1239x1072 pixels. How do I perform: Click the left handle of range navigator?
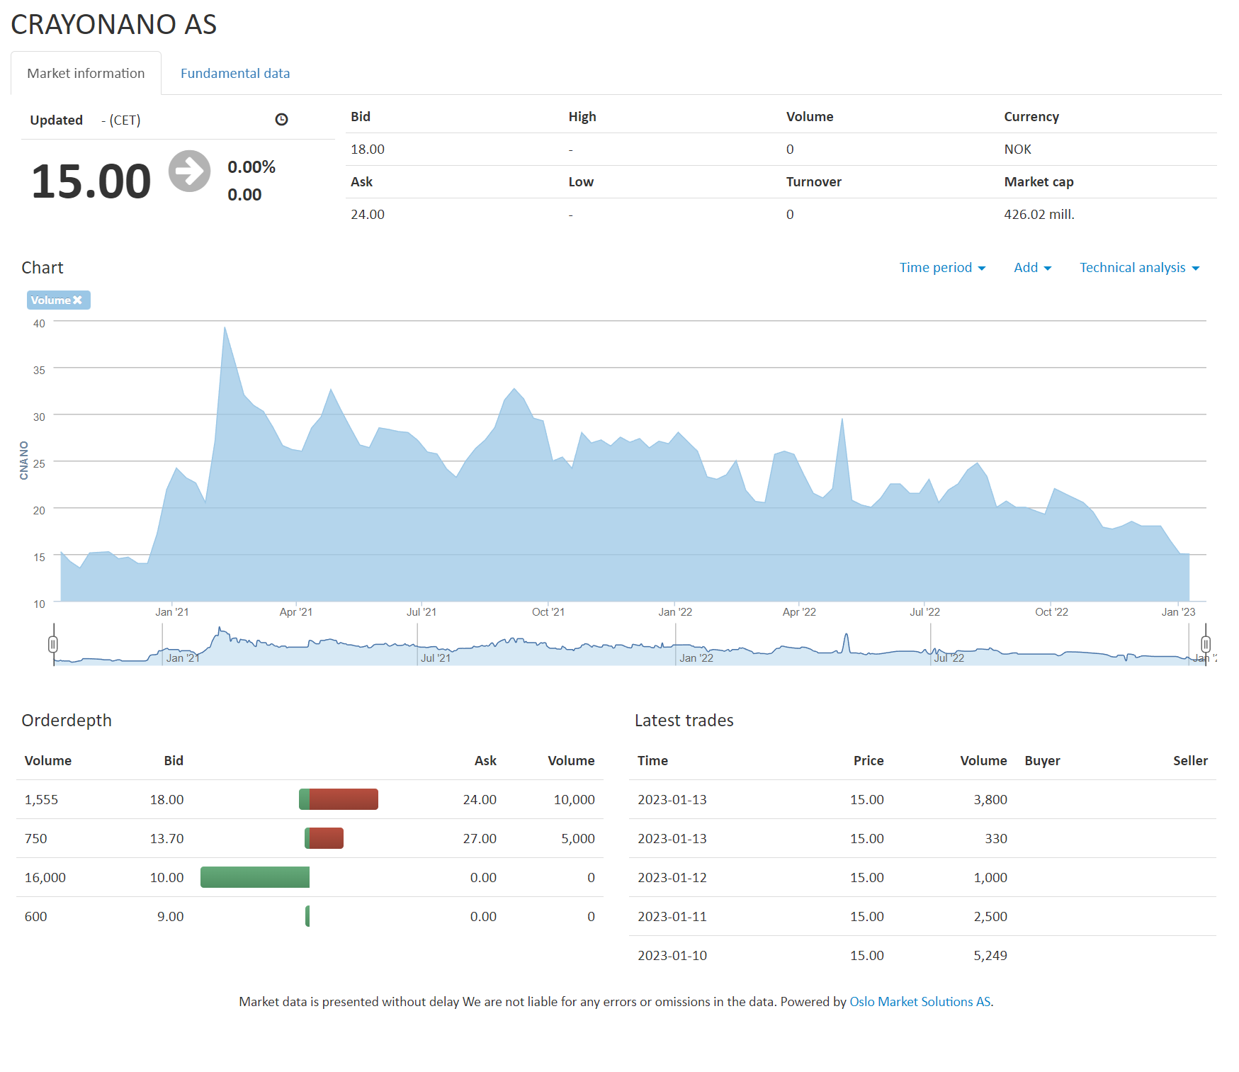click(53, 644)
